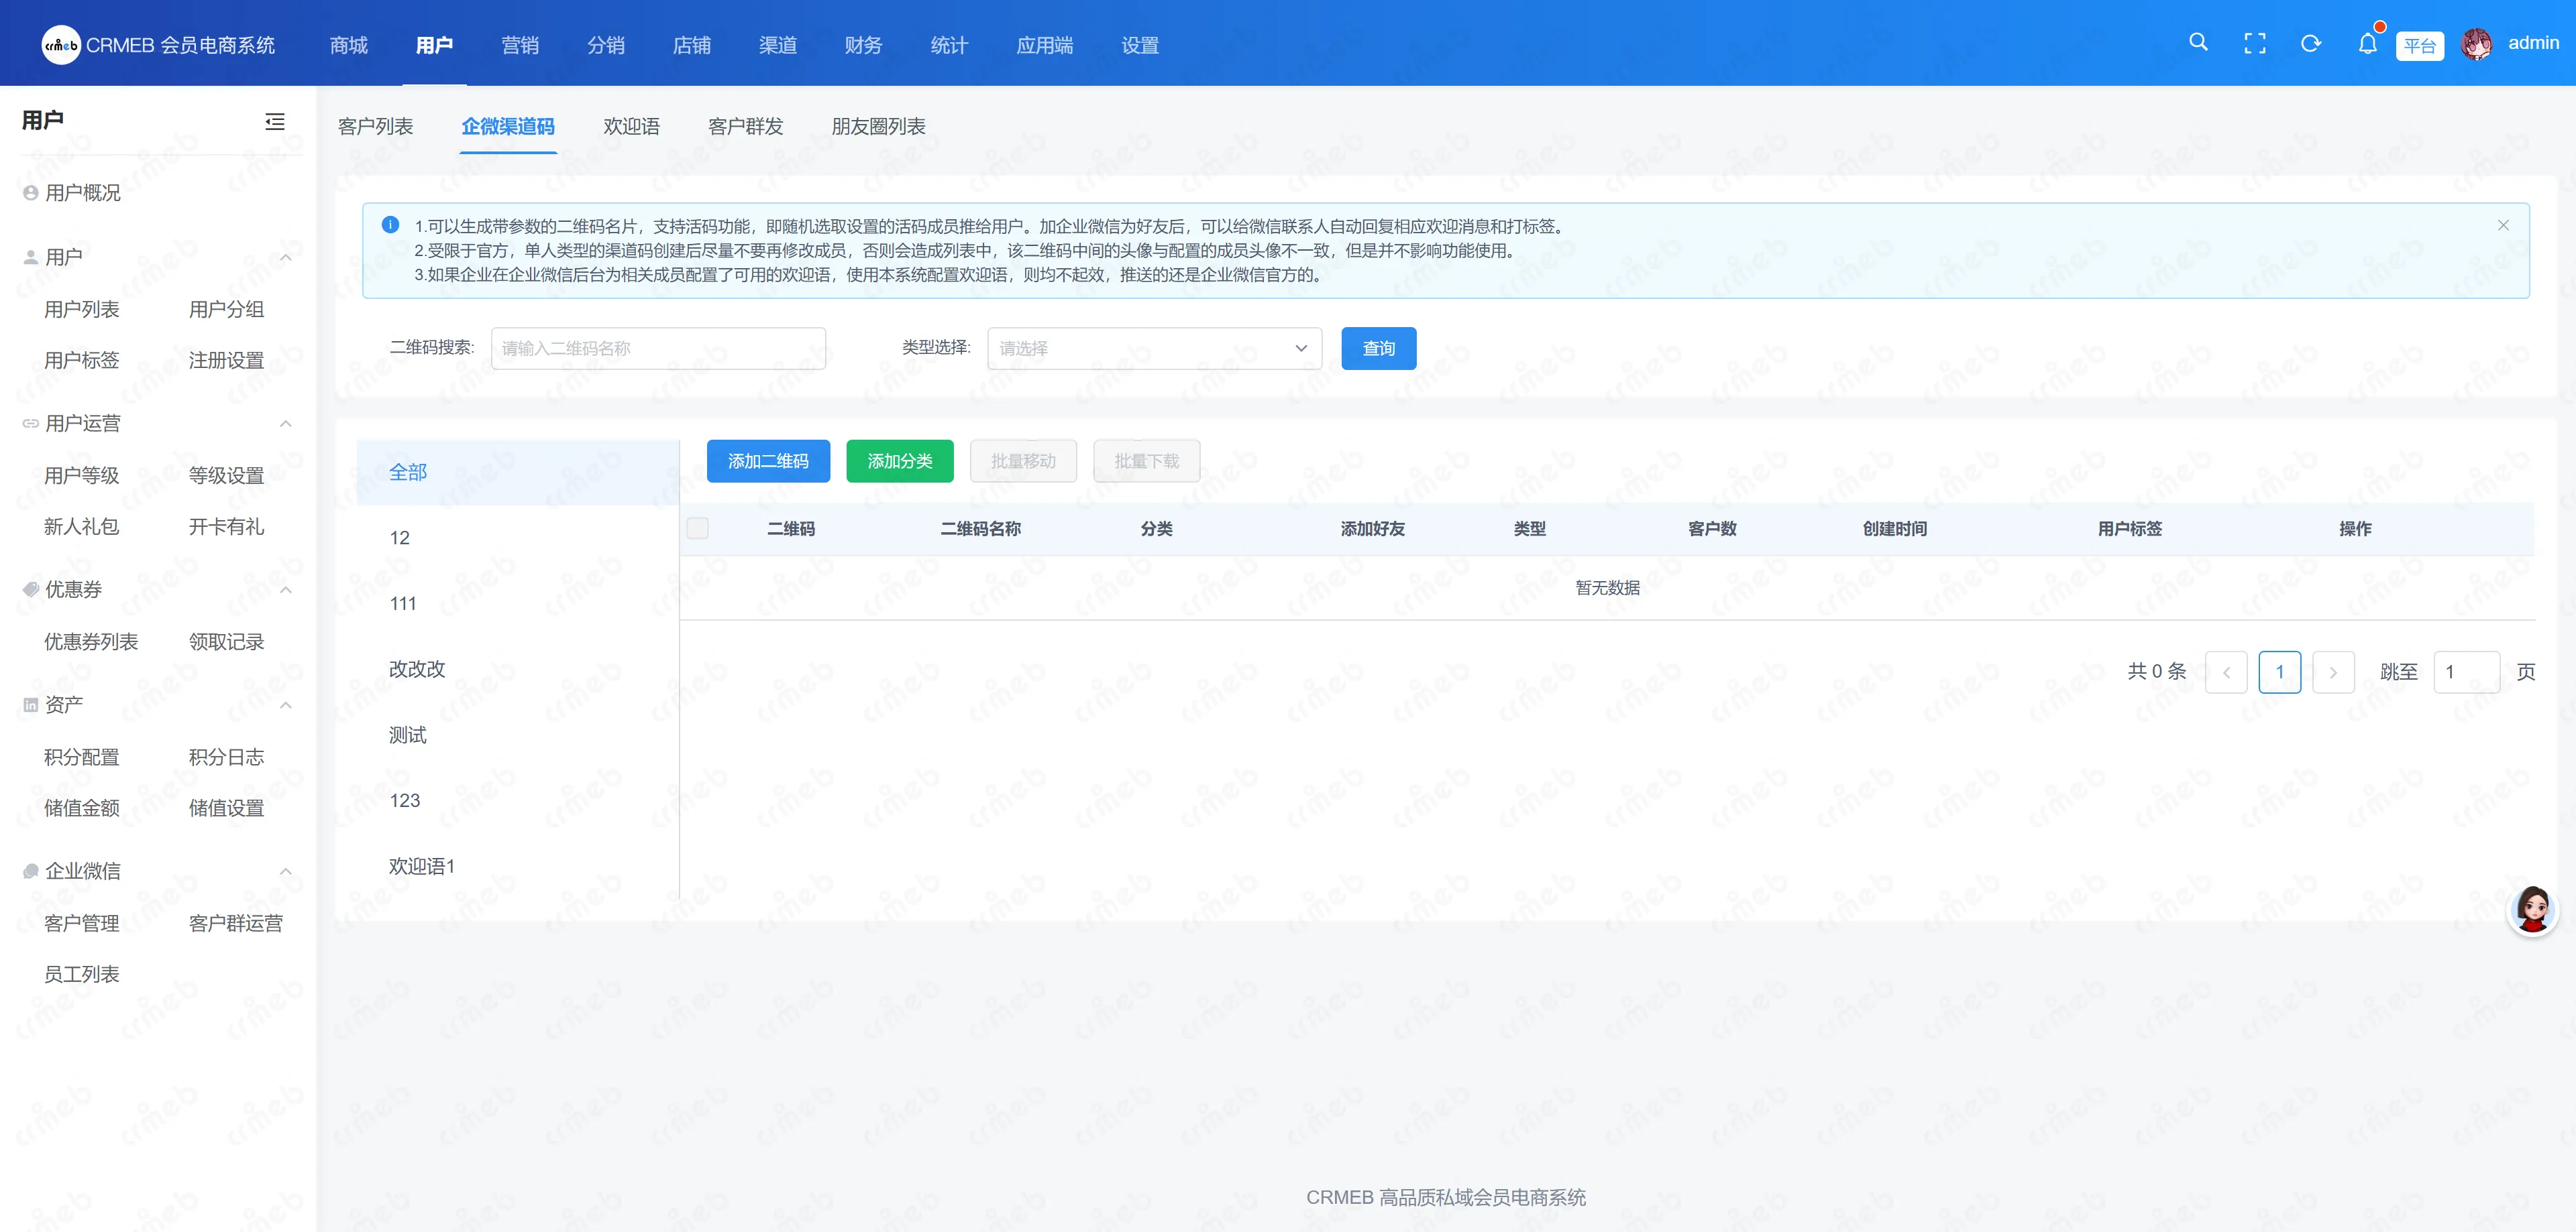Image resolution: width=2576 pixels, height=1232 pixels.
Task: Open the 分销 top menu
Action: coord(606,45)
